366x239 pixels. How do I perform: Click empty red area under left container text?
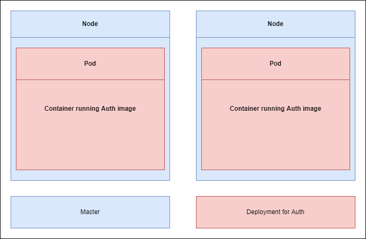click(90, 143)
